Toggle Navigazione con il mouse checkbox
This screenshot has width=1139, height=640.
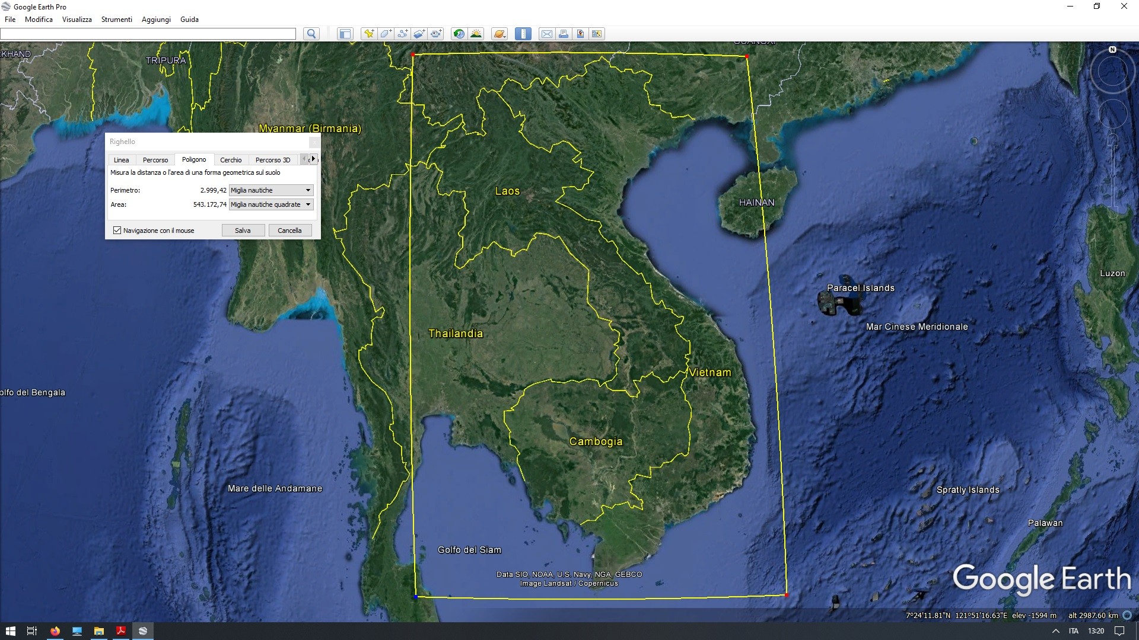click(117, 231)
